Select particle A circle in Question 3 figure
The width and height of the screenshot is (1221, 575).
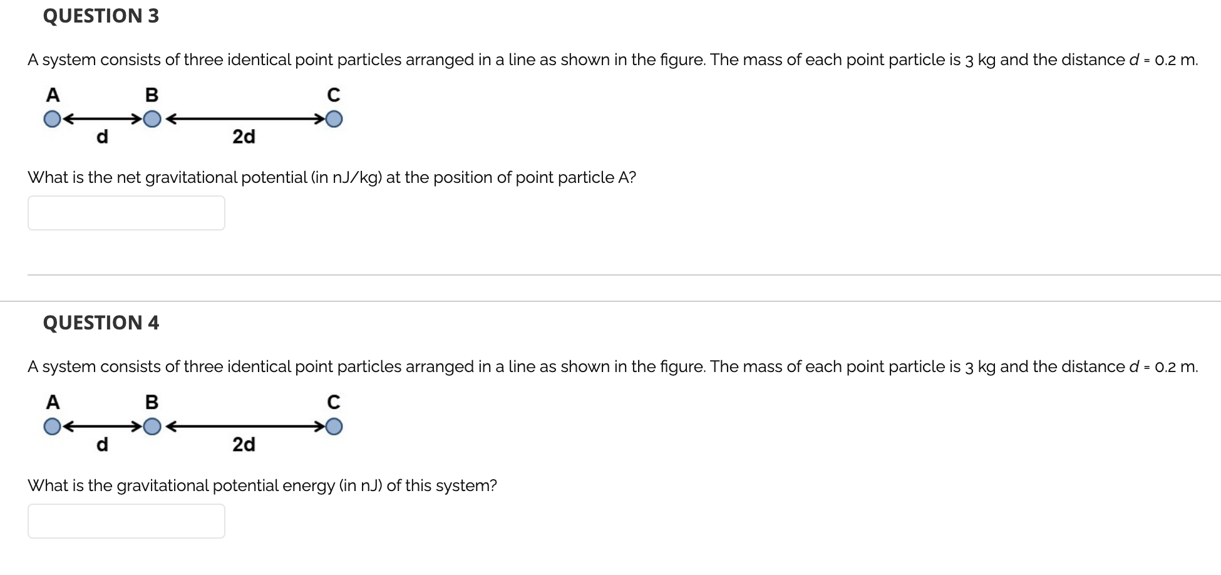click(x=51, y=118)
